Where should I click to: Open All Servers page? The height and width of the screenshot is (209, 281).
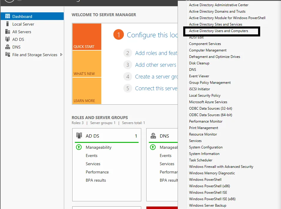click(x=22, y=32)
